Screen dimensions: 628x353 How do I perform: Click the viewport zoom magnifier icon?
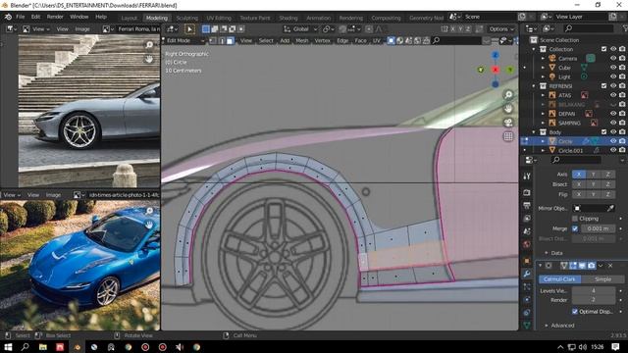click(x=508, y=95)
